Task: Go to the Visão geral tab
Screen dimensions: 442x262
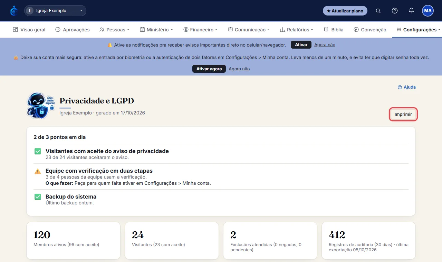Action: click(x=29, y=30)
